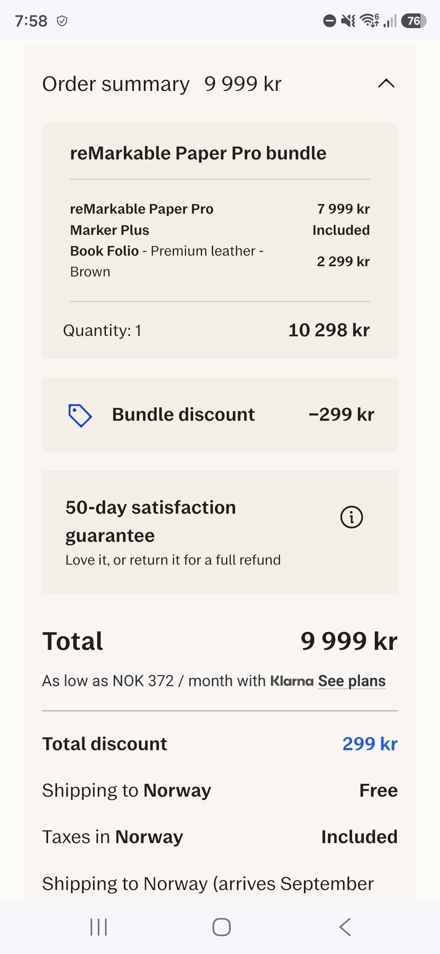The image size is (440, 954).
Task: Tap the Klarna logo text
Action: (x=291, y=681)
